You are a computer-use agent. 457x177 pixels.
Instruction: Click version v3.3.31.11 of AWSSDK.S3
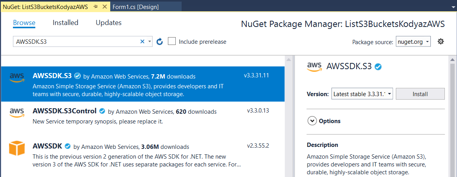(x=257, y=76)
